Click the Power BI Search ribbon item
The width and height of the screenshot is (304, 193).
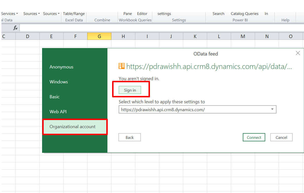(218, 14)
